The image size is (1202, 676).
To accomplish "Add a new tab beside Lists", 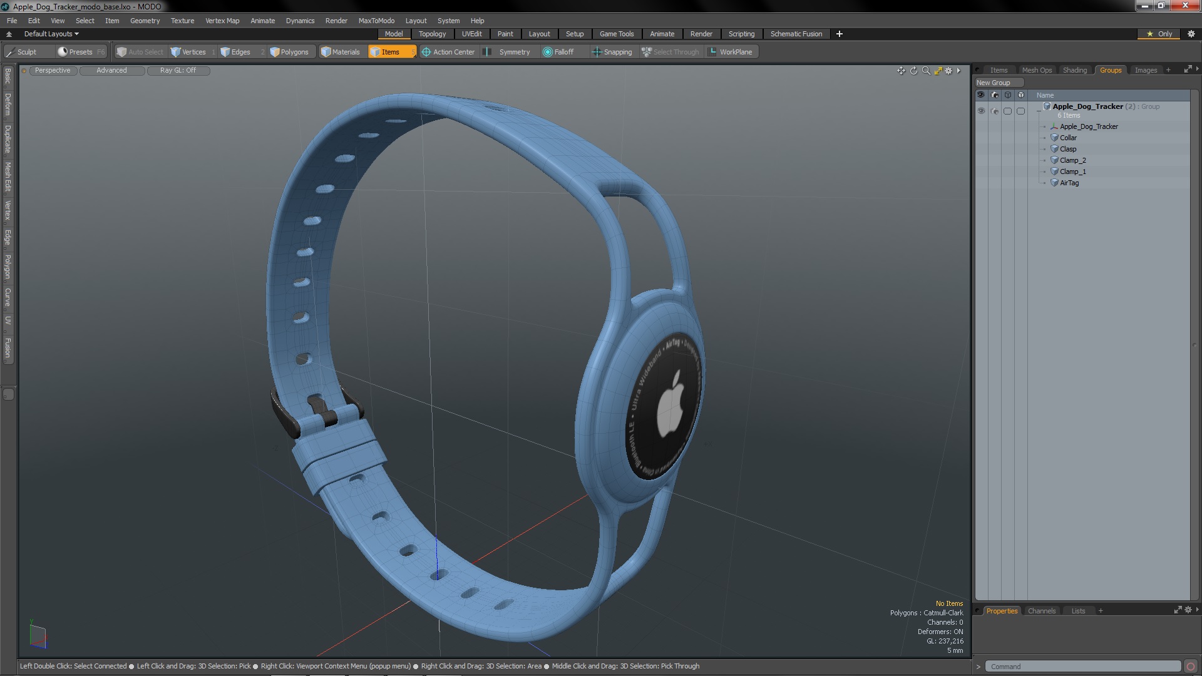I will (1101, 611).
